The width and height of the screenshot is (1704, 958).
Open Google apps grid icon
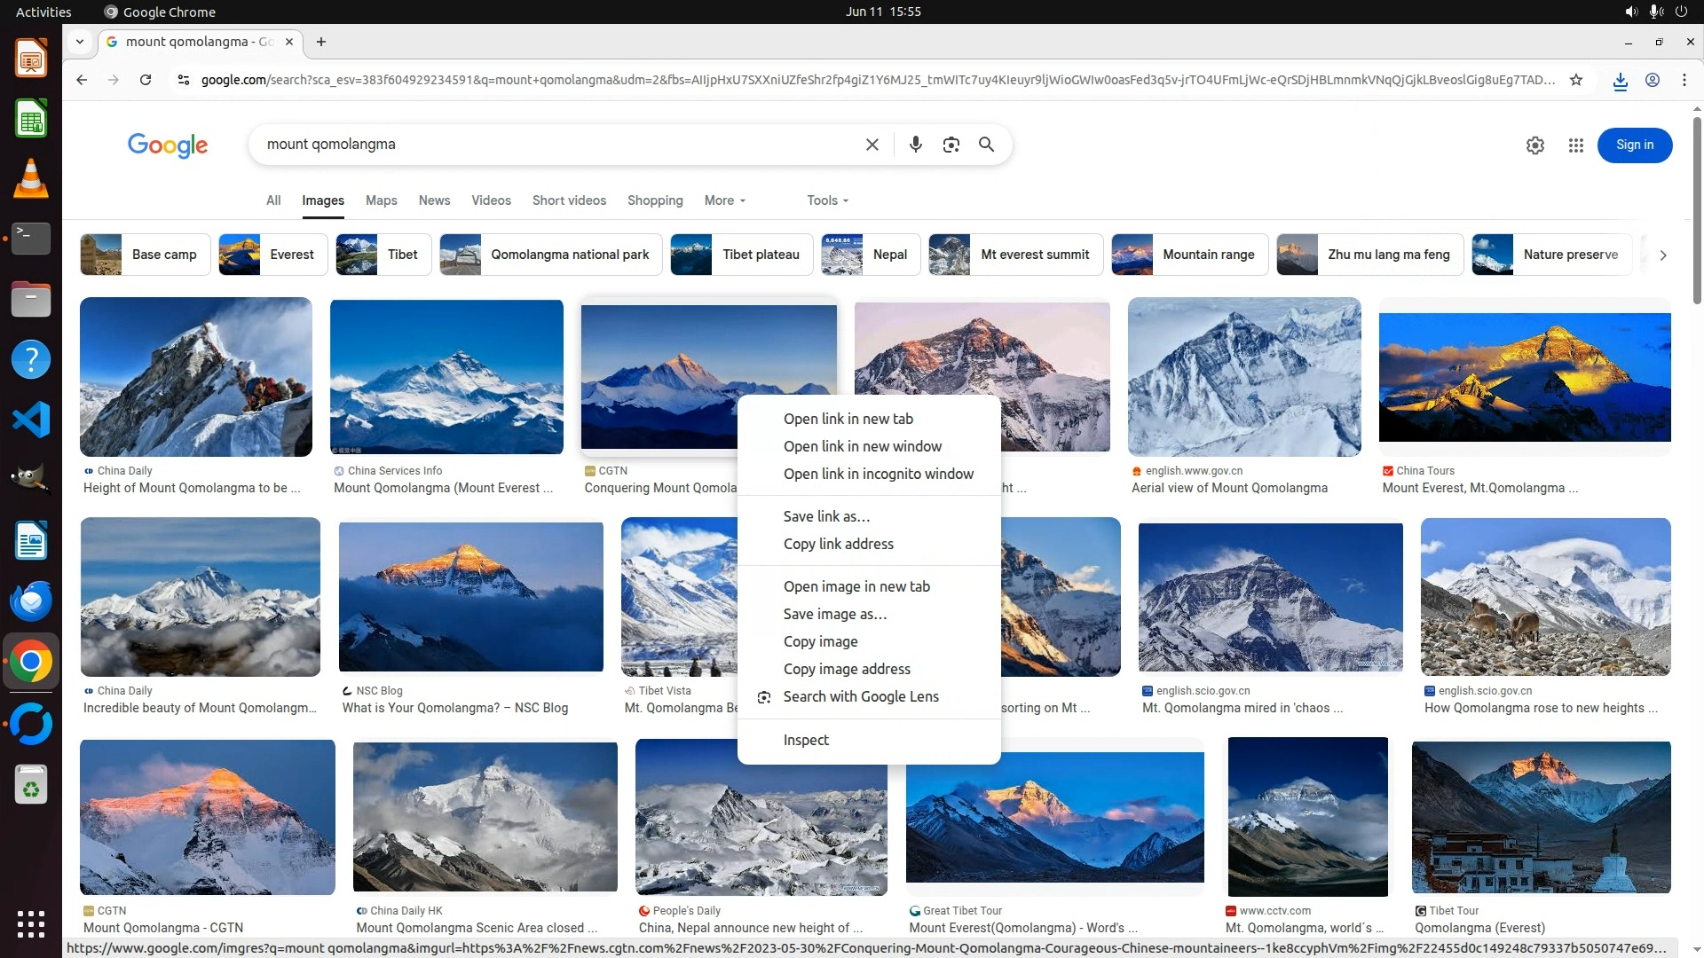(1575, 145)
